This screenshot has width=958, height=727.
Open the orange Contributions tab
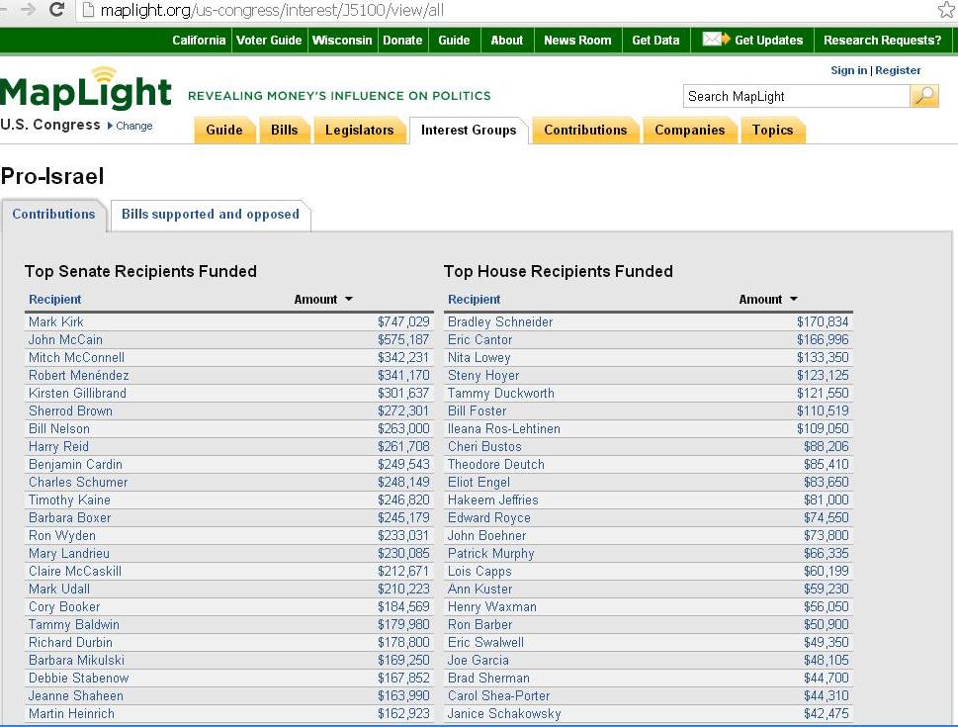[585, 131]
